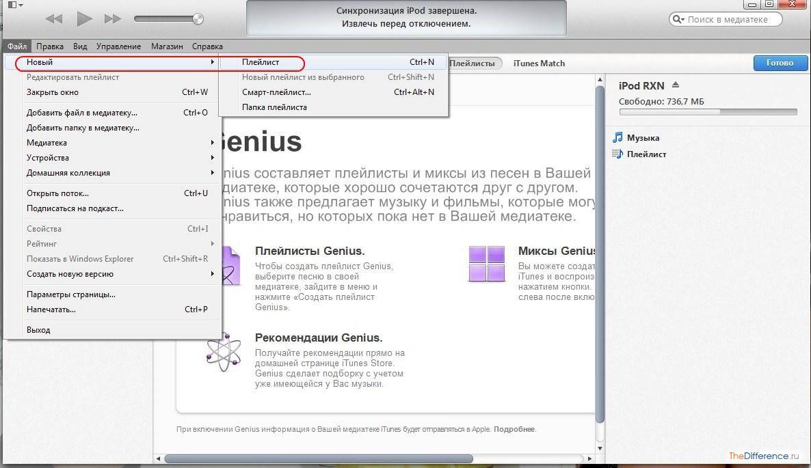Click the Genius mixes purple squares icon
The image size is (811, 468).
[486, 264]
